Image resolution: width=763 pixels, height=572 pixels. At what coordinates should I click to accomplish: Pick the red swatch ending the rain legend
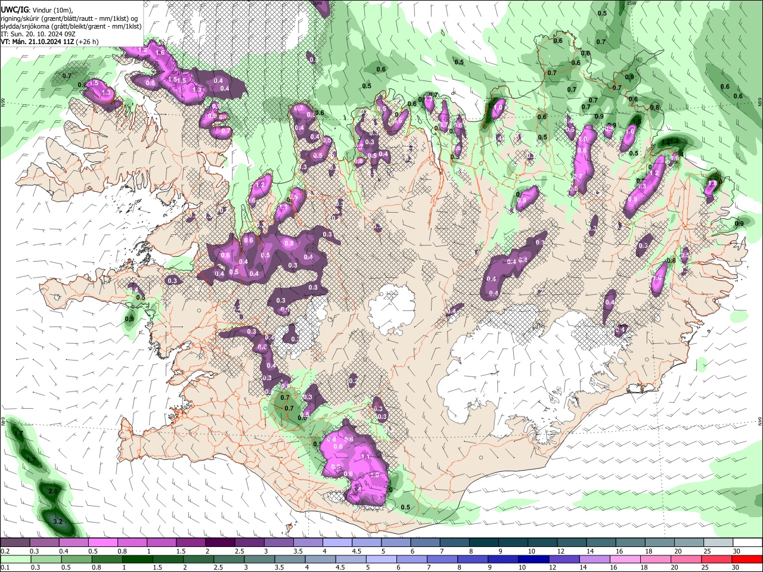point(748,559)
